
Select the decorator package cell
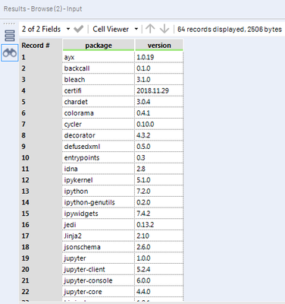pyautogui.click(x=99, y=135)
